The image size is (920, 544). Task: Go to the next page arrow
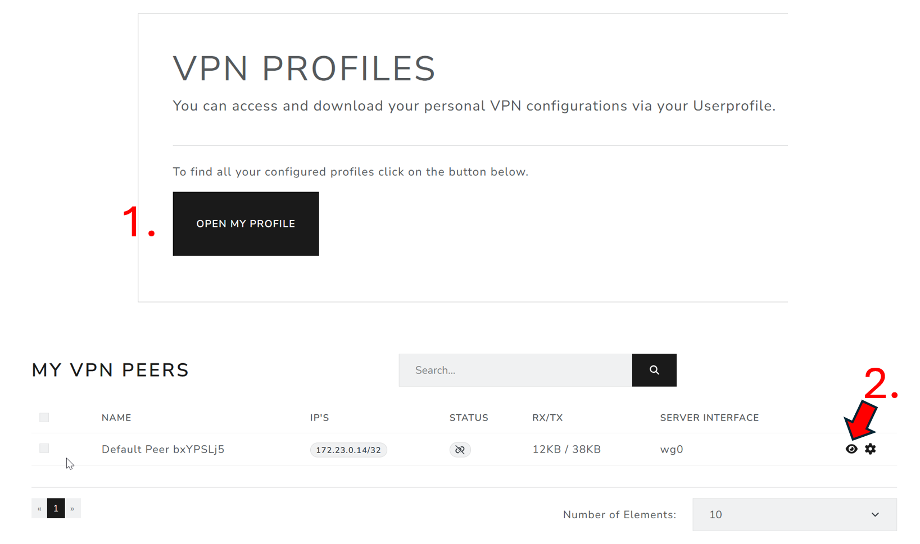tap(72, 509)
